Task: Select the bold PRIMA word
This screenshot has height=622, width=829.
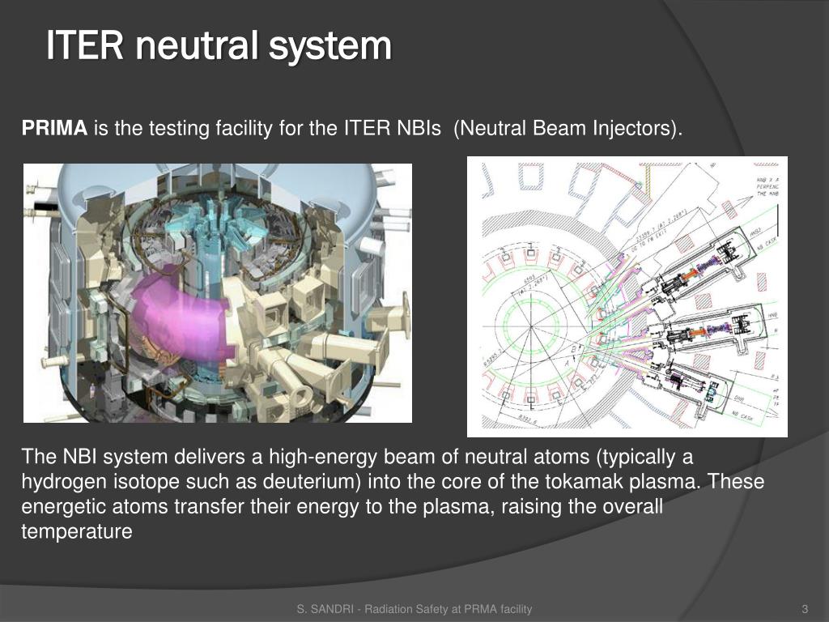Action: click(54, 128)
